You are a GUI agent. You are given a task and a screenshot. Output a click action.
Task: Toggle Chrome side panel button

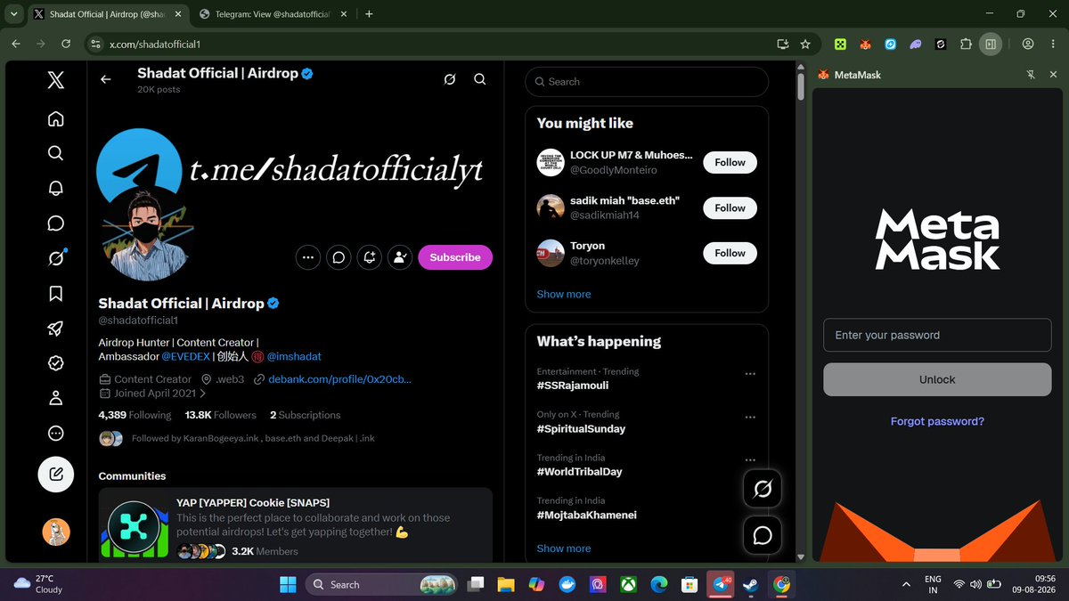991,44
